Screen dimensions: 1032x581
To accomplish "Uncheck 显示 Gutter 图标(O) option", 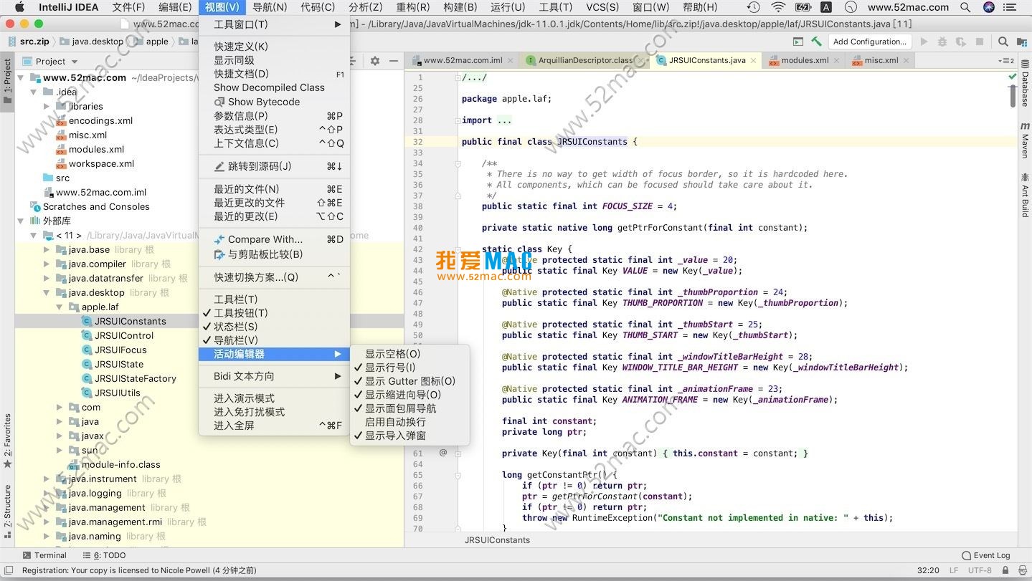I will pyautogui.click(x=410, y=381).
